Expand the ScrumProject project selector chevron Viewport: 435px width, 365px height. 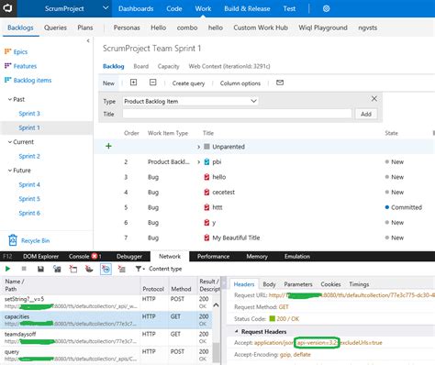pyautogui.click(x=106, y=8)
